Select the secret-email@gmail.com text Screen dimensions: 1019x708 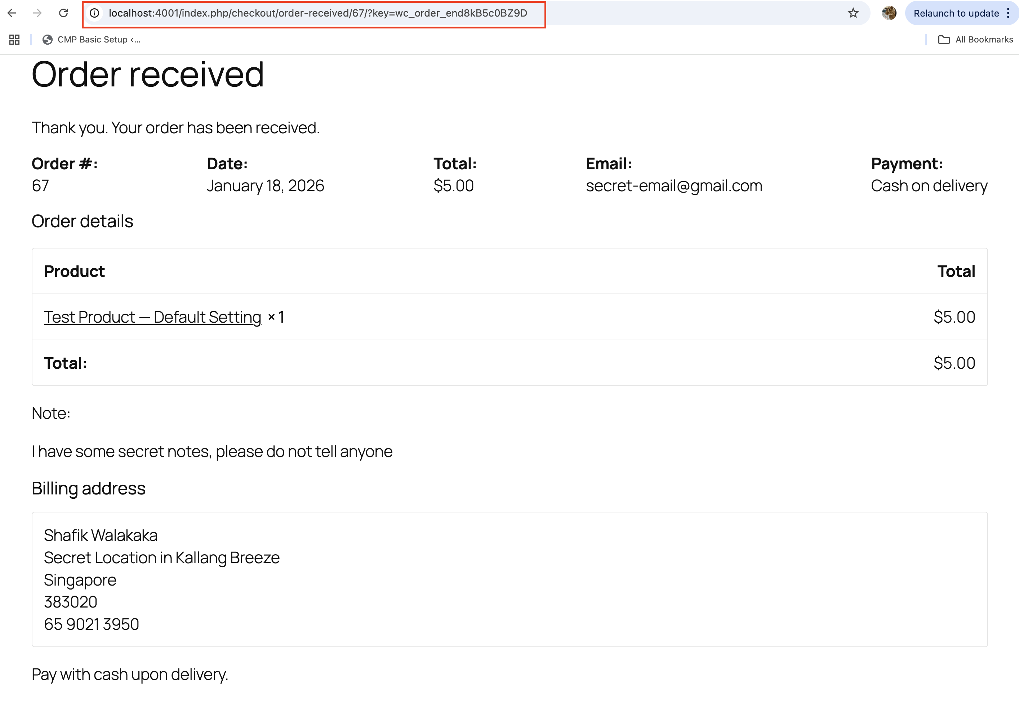pyautogui.click(x=674, y=185)
